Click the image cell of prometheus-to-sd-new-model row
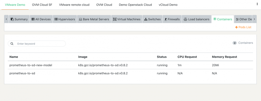Image resolution: width=261 pixels, height=101 pixels. pos(103,65)
